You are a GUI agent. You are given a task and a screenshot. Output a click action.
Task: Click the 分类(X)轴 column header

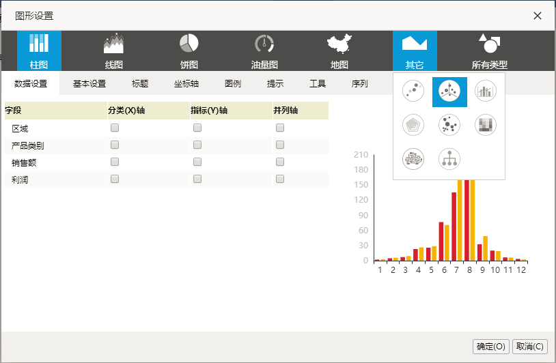tap(148, 111)
